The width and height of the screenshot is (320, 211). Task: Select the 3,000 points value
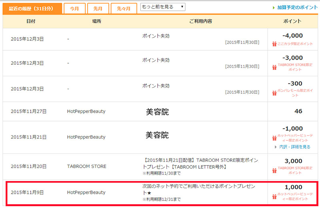(294, 161)
